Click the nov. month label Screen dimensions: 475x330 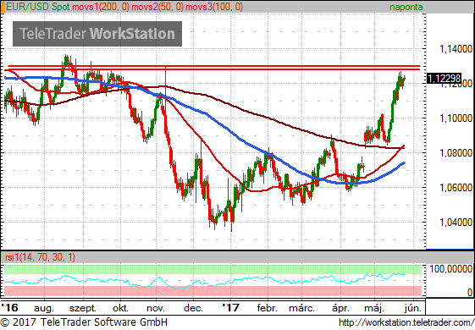pos(156,309)
